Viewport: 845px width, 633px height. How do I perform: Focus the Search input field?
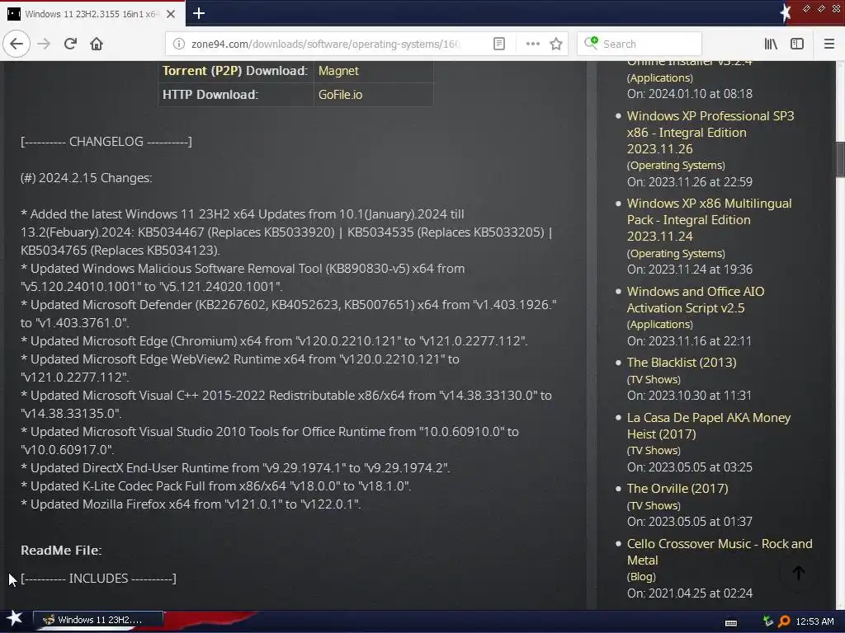[640, 45]
